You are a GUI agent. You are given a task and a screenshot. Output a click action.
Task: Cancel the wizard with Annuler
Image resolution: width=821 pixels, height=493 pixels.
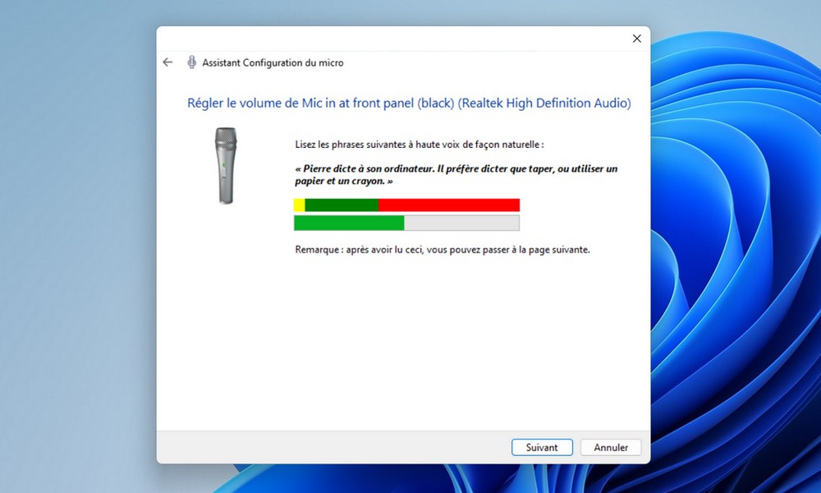[x=610, y=448]
